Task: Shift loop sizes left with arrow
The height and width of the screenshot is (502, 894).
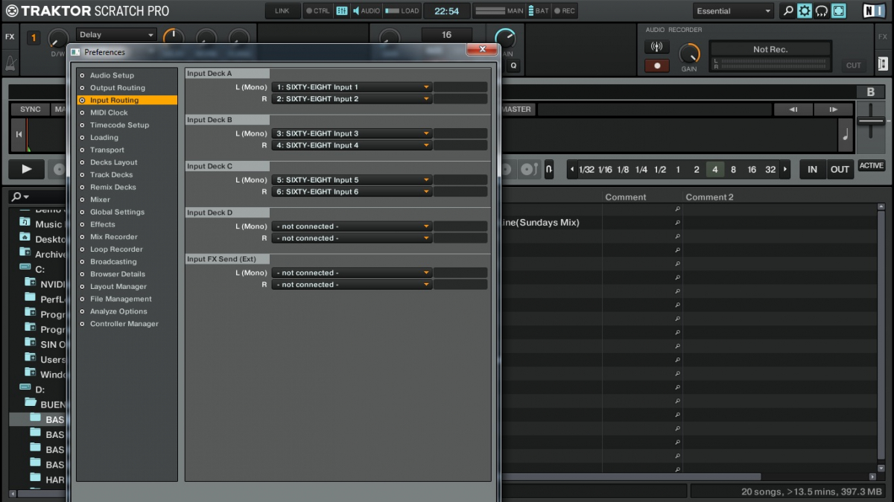Action: 572,170
